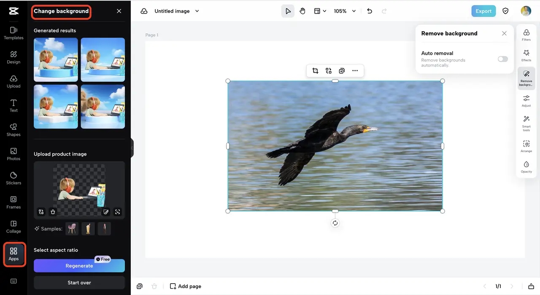The width and height of the screenshot is (540, 295).
Task: Open the Apps tab in sidebar
Action: (13, 254)
